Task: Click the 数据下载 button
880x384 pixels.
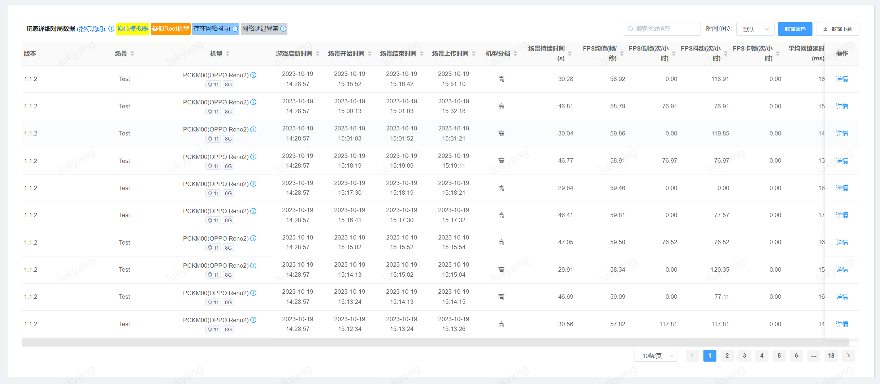Action: click(837, 29)
